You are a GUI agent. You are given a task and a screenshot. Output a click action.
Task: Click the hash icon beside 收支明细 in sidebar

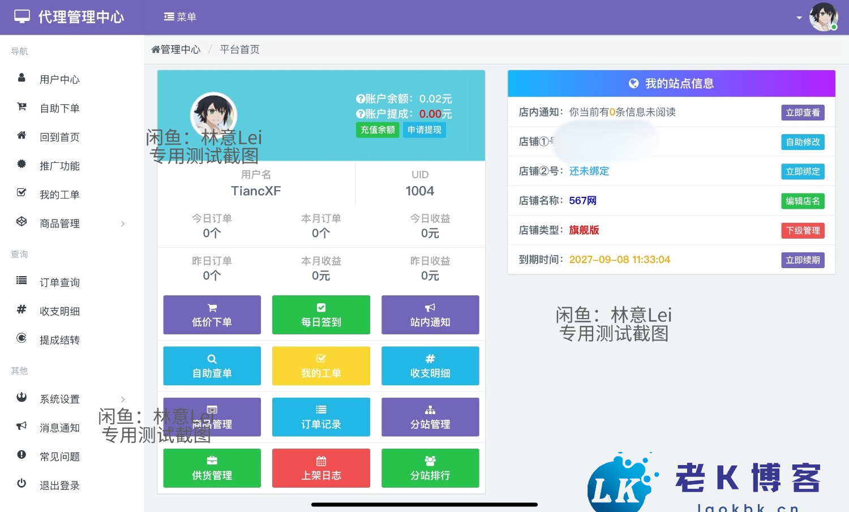coord(22,309)
